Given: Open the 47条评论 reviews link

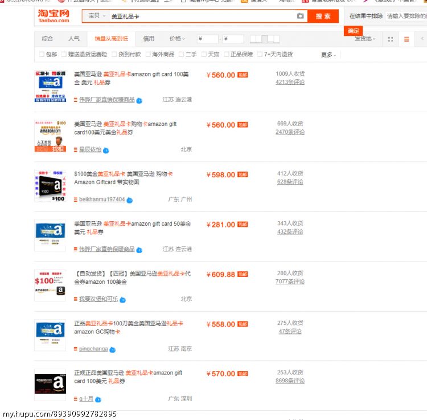Looking at the screenshot, I should pyautogui.click(x=290, y=332).
